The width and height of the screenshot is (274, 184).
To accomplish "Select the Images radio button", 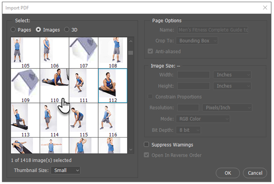I will 39,30.
